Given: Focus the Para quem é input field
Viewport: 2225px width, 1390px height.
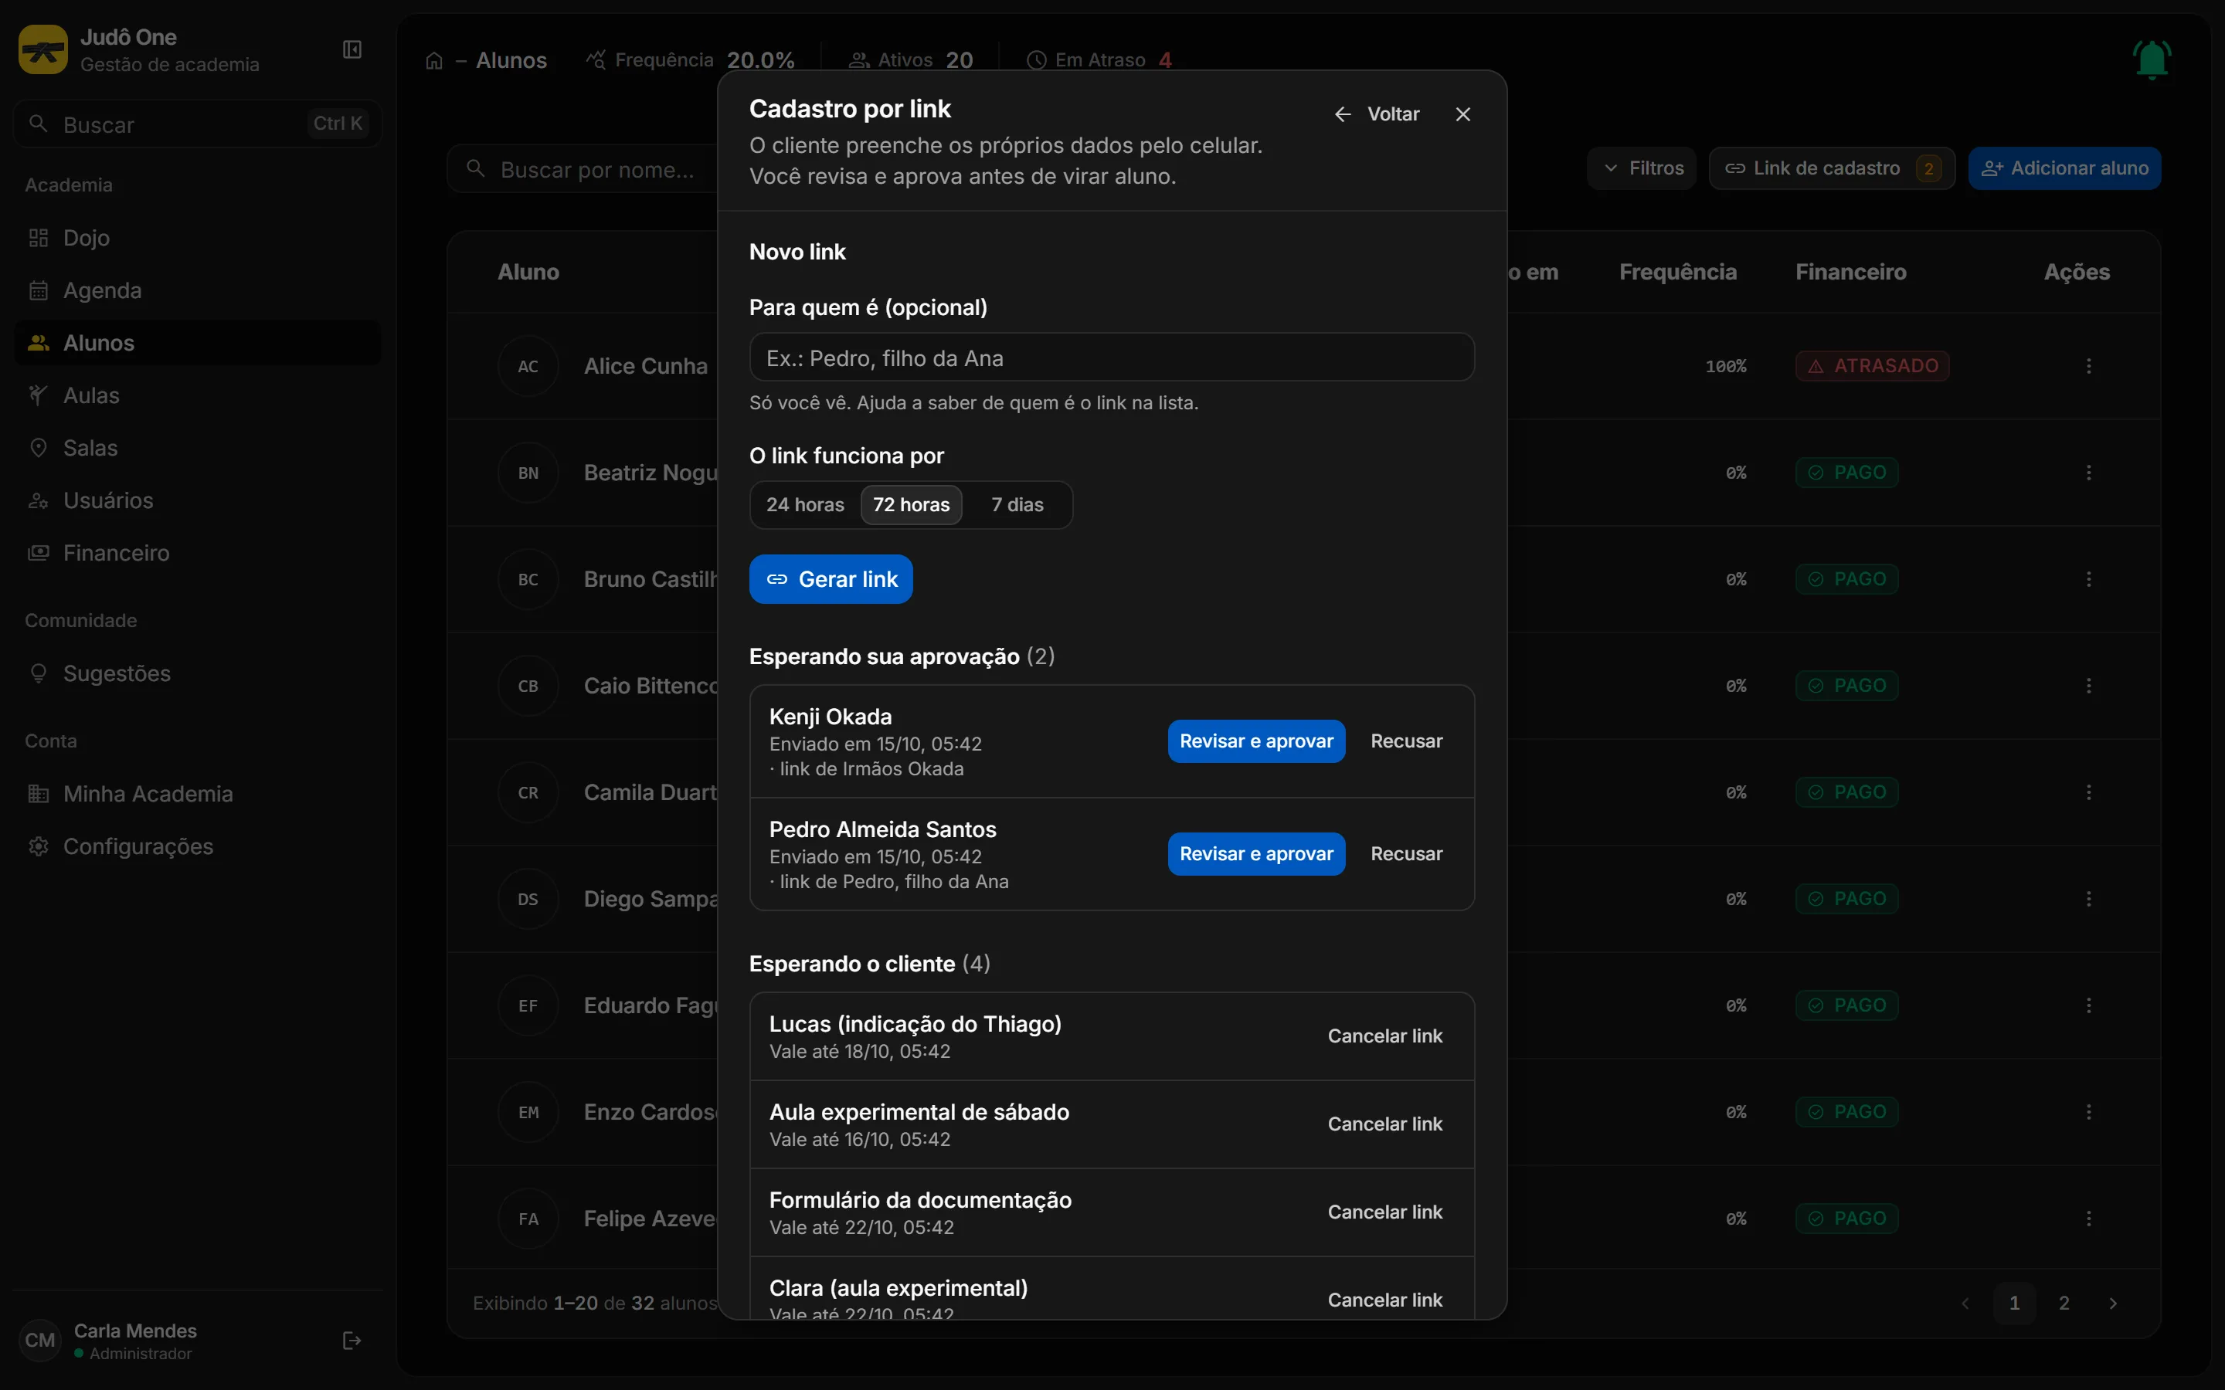Looking at the screenshot, I should pyautogui.click(x=1112, y=358).
